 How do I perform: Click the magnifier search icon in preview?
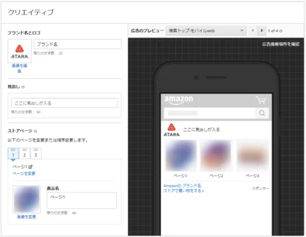point(262,113)
